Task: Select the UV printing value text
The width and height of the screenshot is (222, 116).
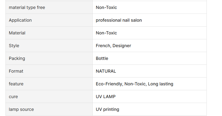Action: tap(107, 109)
